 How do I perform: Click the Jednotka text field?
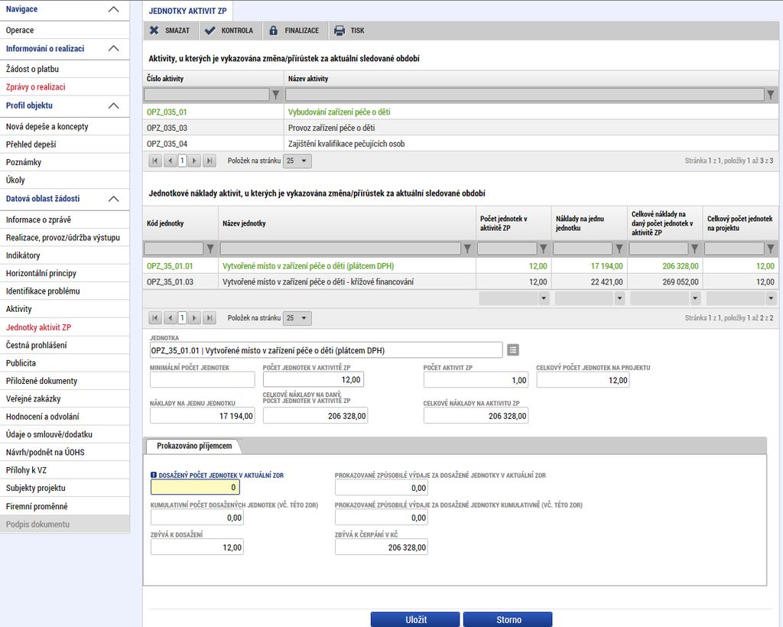[x=326, y=350]
